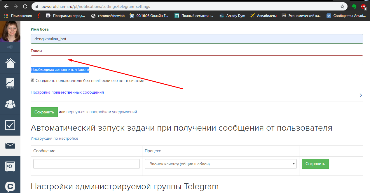Click the user avatar photo in sidebar
370x193 pixels.
(x=10, y=31)
